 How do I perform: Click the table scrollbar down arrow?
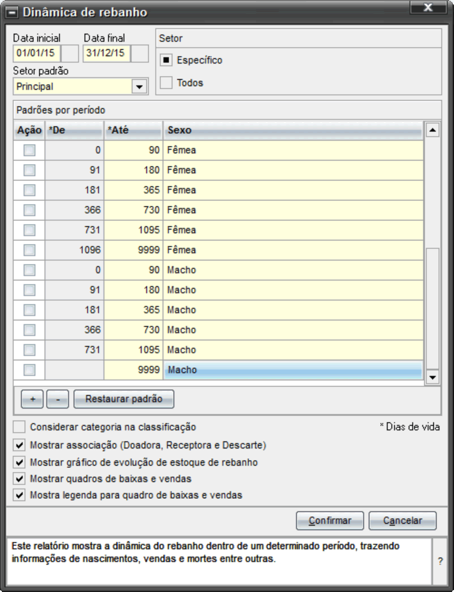[432, 377]
